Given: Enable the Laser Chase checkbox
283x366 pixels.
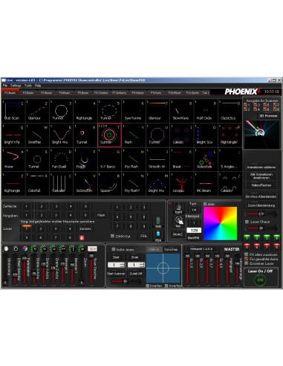Looking at the screenshot, I should [x=247, y=222].
